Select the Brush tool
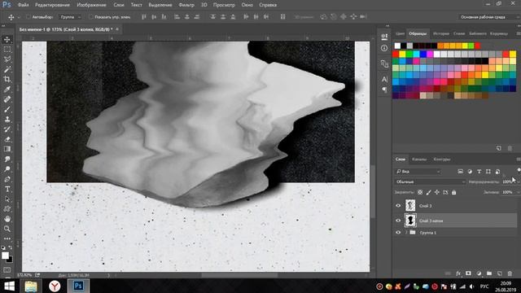The image size is (521, 293). coord(7,109)
